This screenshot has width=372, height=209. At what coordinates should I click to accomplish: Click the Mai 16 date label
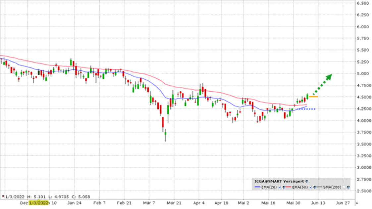[268, 203]
